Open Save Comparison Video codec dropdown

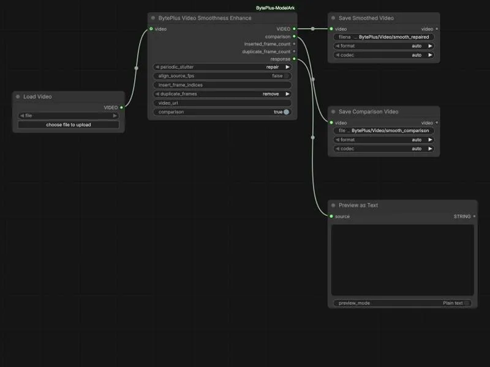click(384, 149)
